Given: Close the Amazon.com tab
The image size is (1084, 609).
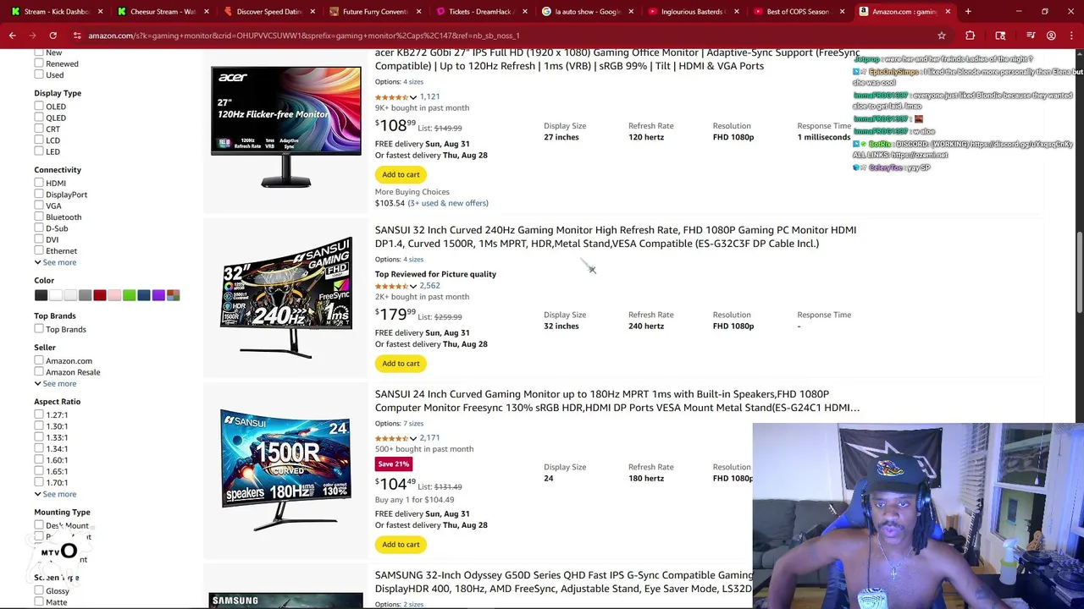Looking at the screenshot, I should coord(948,12).
